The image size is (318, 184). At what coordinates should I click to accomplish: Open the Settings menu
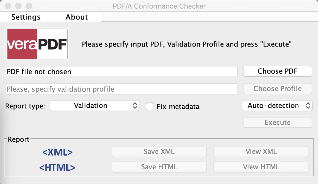coord(26,17)
